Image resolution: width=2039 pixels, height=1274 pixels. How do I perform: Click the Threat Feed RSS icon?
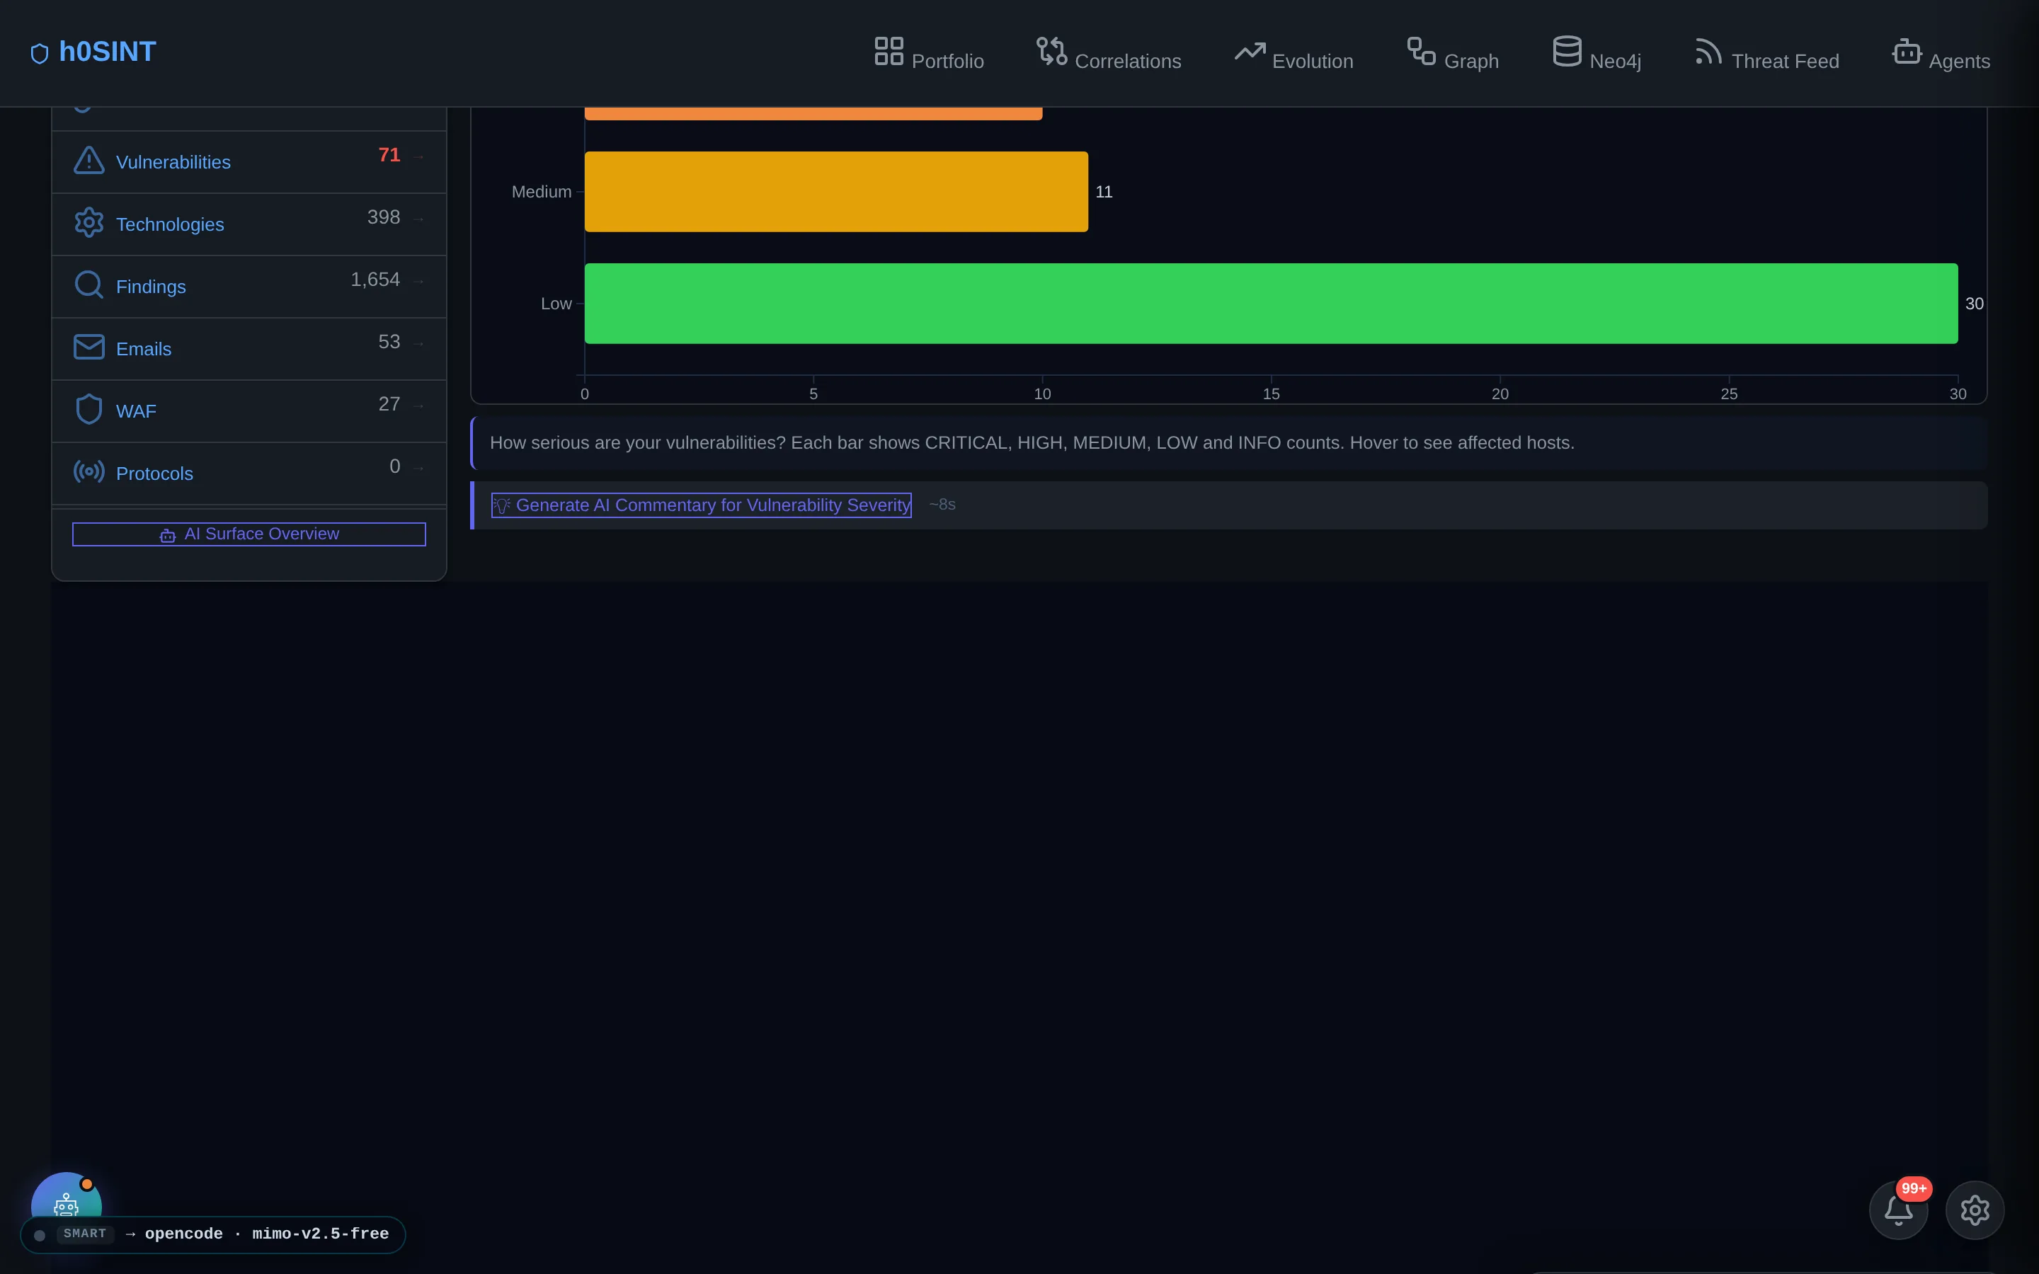click(x=1708, y=50)
